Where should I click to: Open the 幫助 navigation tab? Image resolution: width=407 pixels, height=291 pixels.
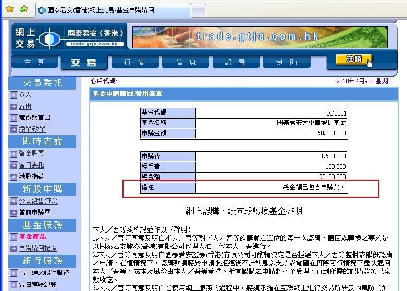(x=287, y=62)
